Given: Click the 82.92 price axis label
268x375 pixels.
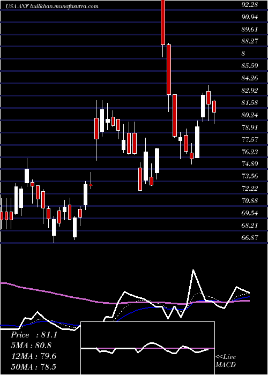Looking at the screenshot, I should [x=250, y=91].
